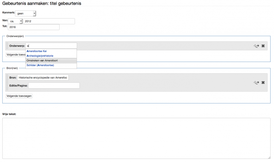Click the insert-row icon in the Onderwerp row
This screenshot has height=162, width=274.
(x=256, y=46)
